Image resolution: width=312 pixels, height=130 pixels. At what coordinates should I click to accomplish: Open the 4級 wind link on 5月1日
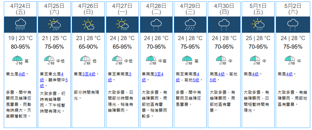[256, 74]
